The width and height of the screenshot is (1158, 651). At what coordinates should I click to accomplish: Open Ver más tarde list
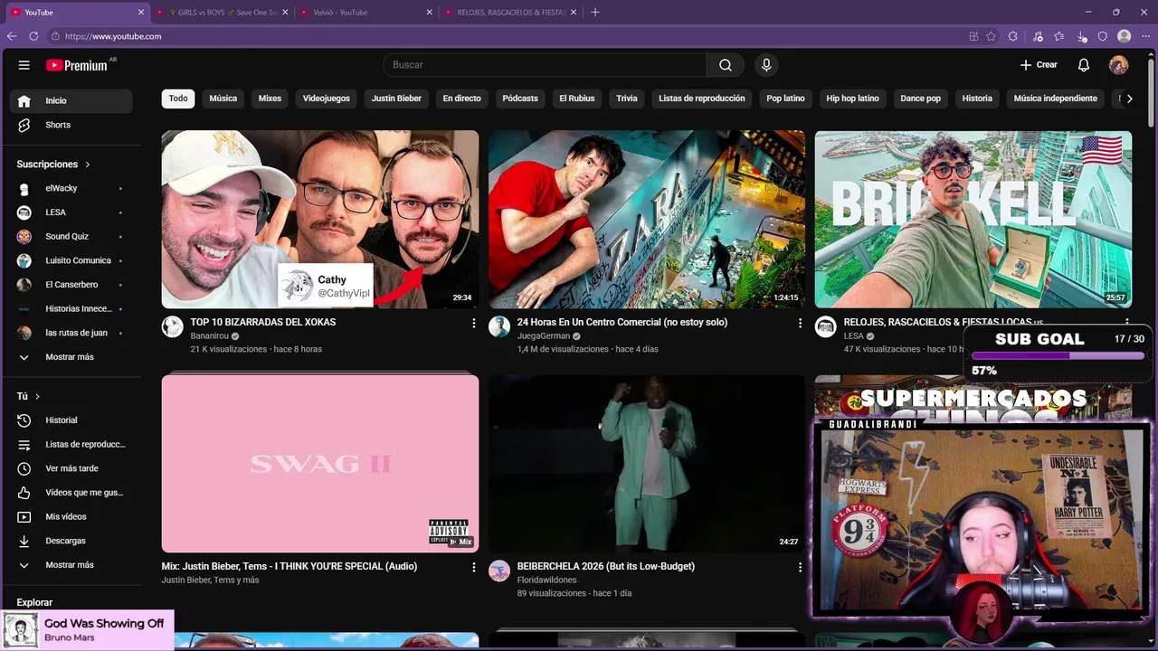(x=71, y=468)
